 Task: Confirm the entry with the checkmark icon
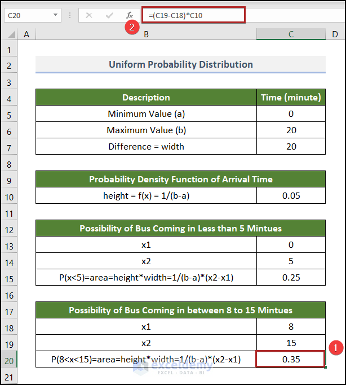pos(109,15)
